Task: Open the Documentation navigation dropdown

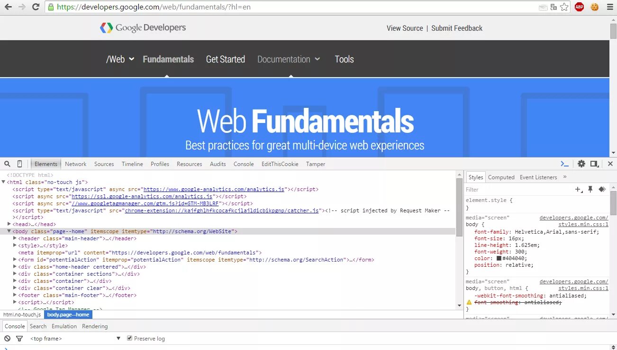Action: pos(289,59)
